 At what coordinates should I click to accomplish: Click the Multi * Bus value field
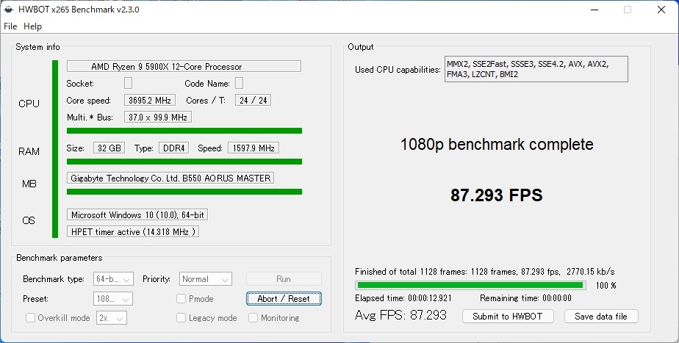(x=157, y=117)
